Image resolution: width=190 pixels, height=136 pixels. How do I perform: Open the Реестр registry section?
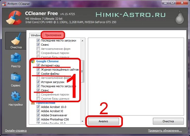[x=16, y=60]
